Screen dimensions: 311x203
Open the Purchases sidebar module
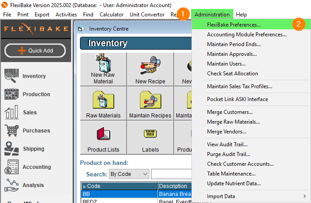coord(27,131)
